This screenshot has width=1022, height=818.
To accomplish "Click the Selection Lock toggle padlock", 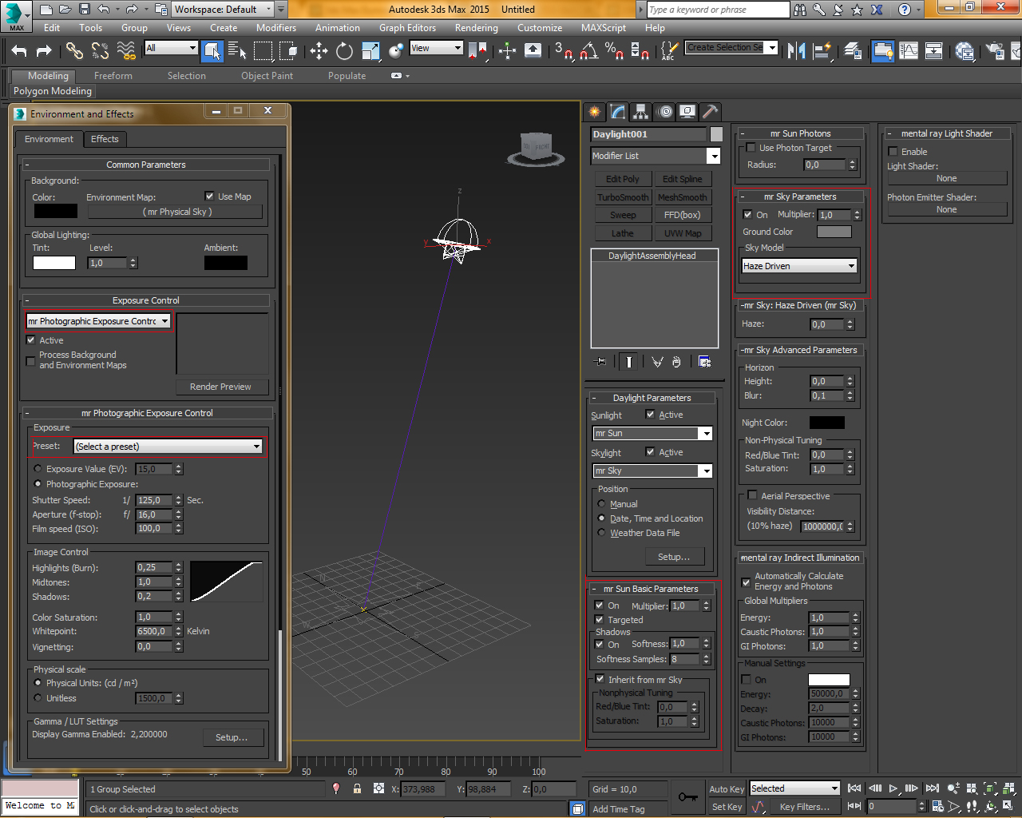I will tap(357, 789).
